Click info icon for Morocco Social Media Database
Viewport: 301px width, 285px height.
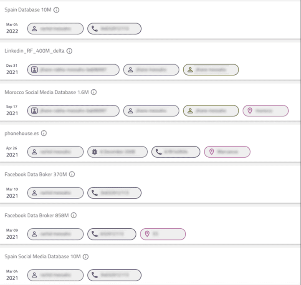point(94,92)
